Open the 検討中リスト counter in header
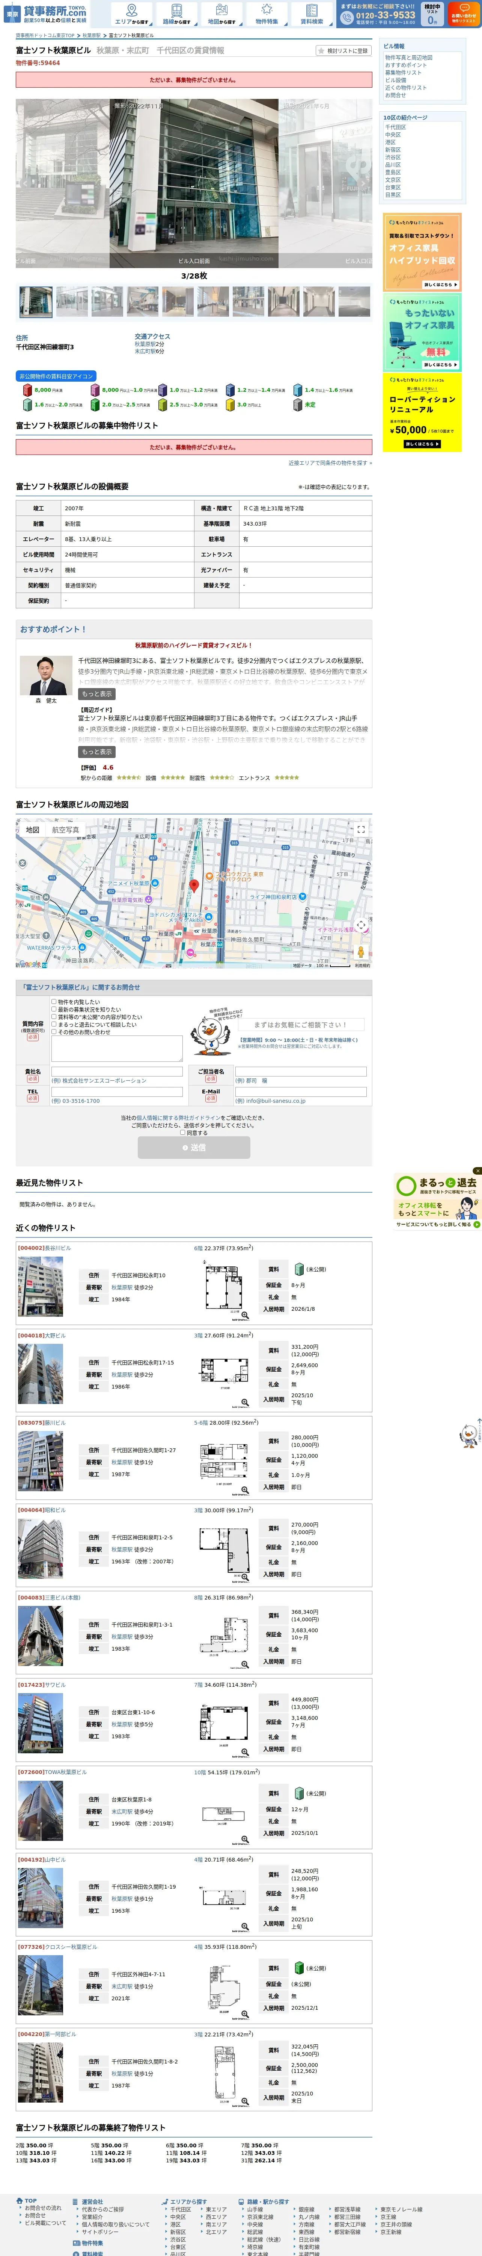This screenshot has width=482, height=2256. pos(432,13)
